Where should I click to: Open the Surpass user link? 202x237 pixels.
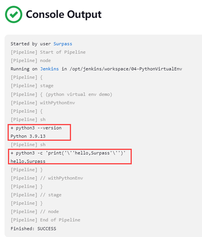coord(63,44)
